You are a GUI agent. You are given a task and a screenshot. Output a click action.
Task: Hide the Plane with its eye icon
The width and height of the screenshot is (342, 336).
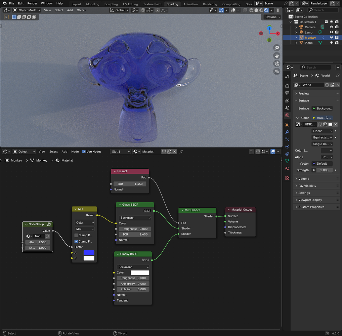(331, 43)
